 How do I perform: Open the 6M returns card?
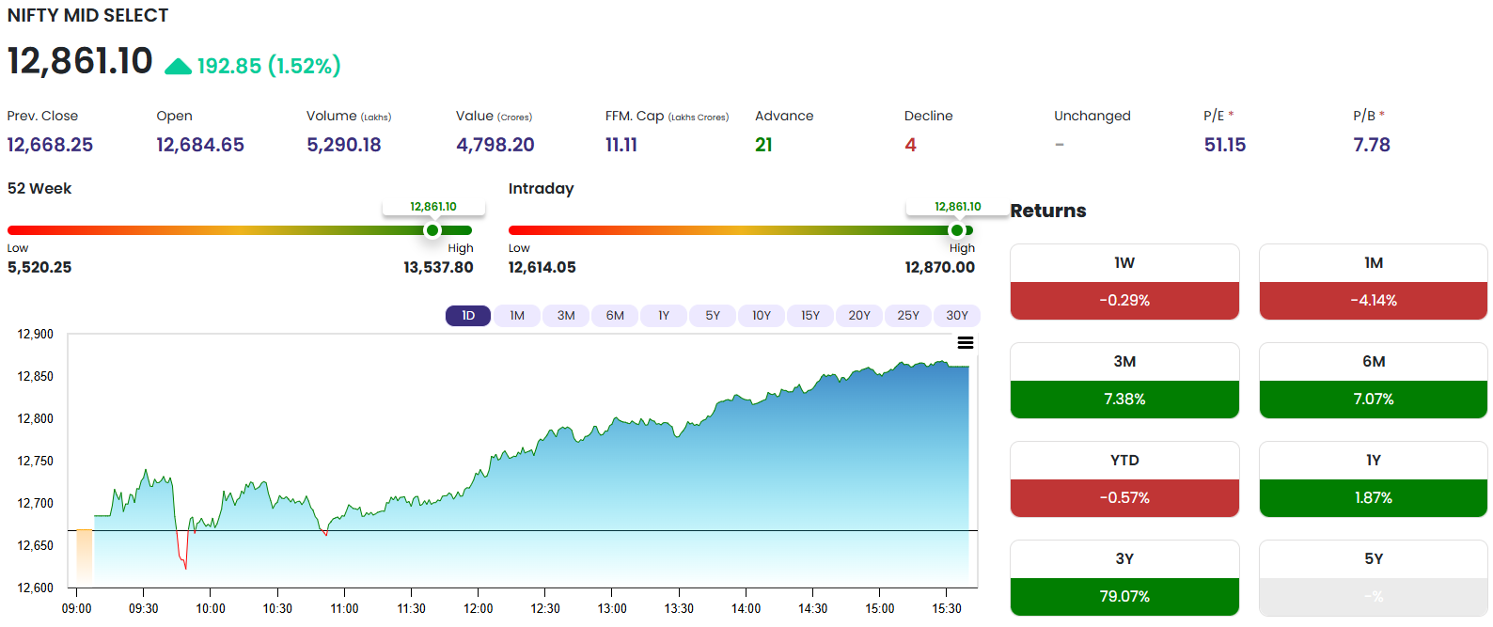(x=1374, y=381)
